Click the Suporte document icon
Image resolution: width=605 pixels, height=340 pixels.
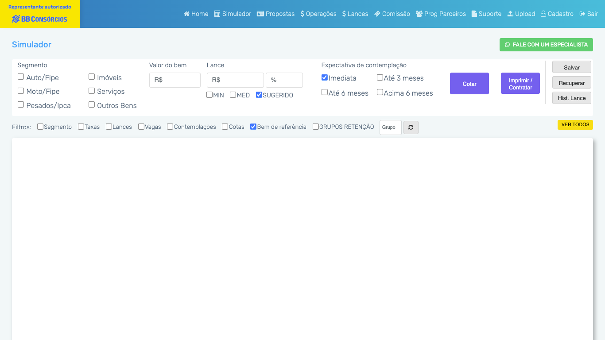coord(474,14)
